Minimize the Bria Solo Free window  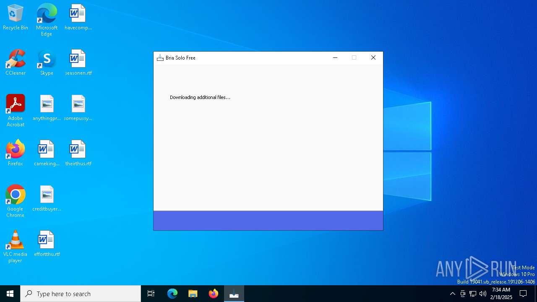pos(335,58)
